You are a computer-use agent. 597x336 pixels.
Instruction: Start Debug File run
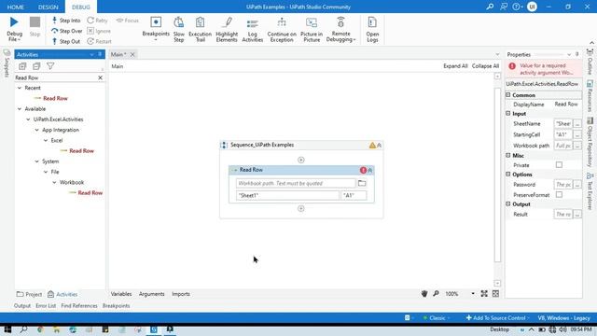[x=15, y=29]
